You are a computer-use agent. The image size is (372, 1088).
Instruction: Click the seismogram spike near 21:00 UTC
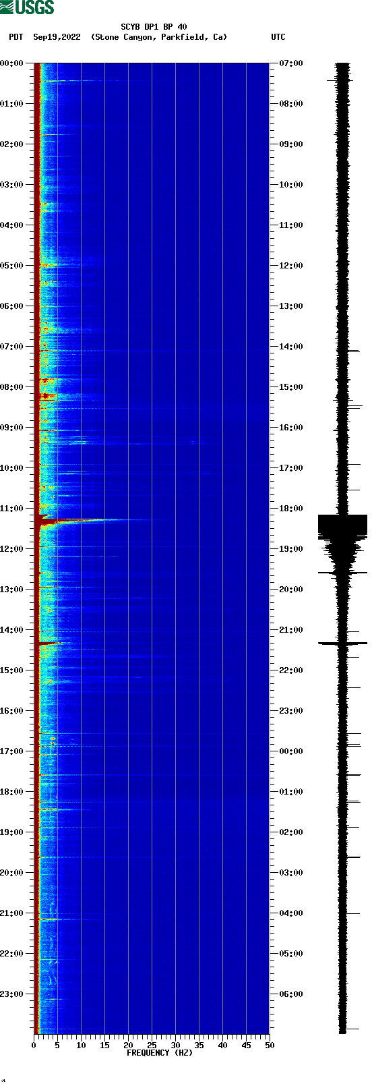coord(342,643)
